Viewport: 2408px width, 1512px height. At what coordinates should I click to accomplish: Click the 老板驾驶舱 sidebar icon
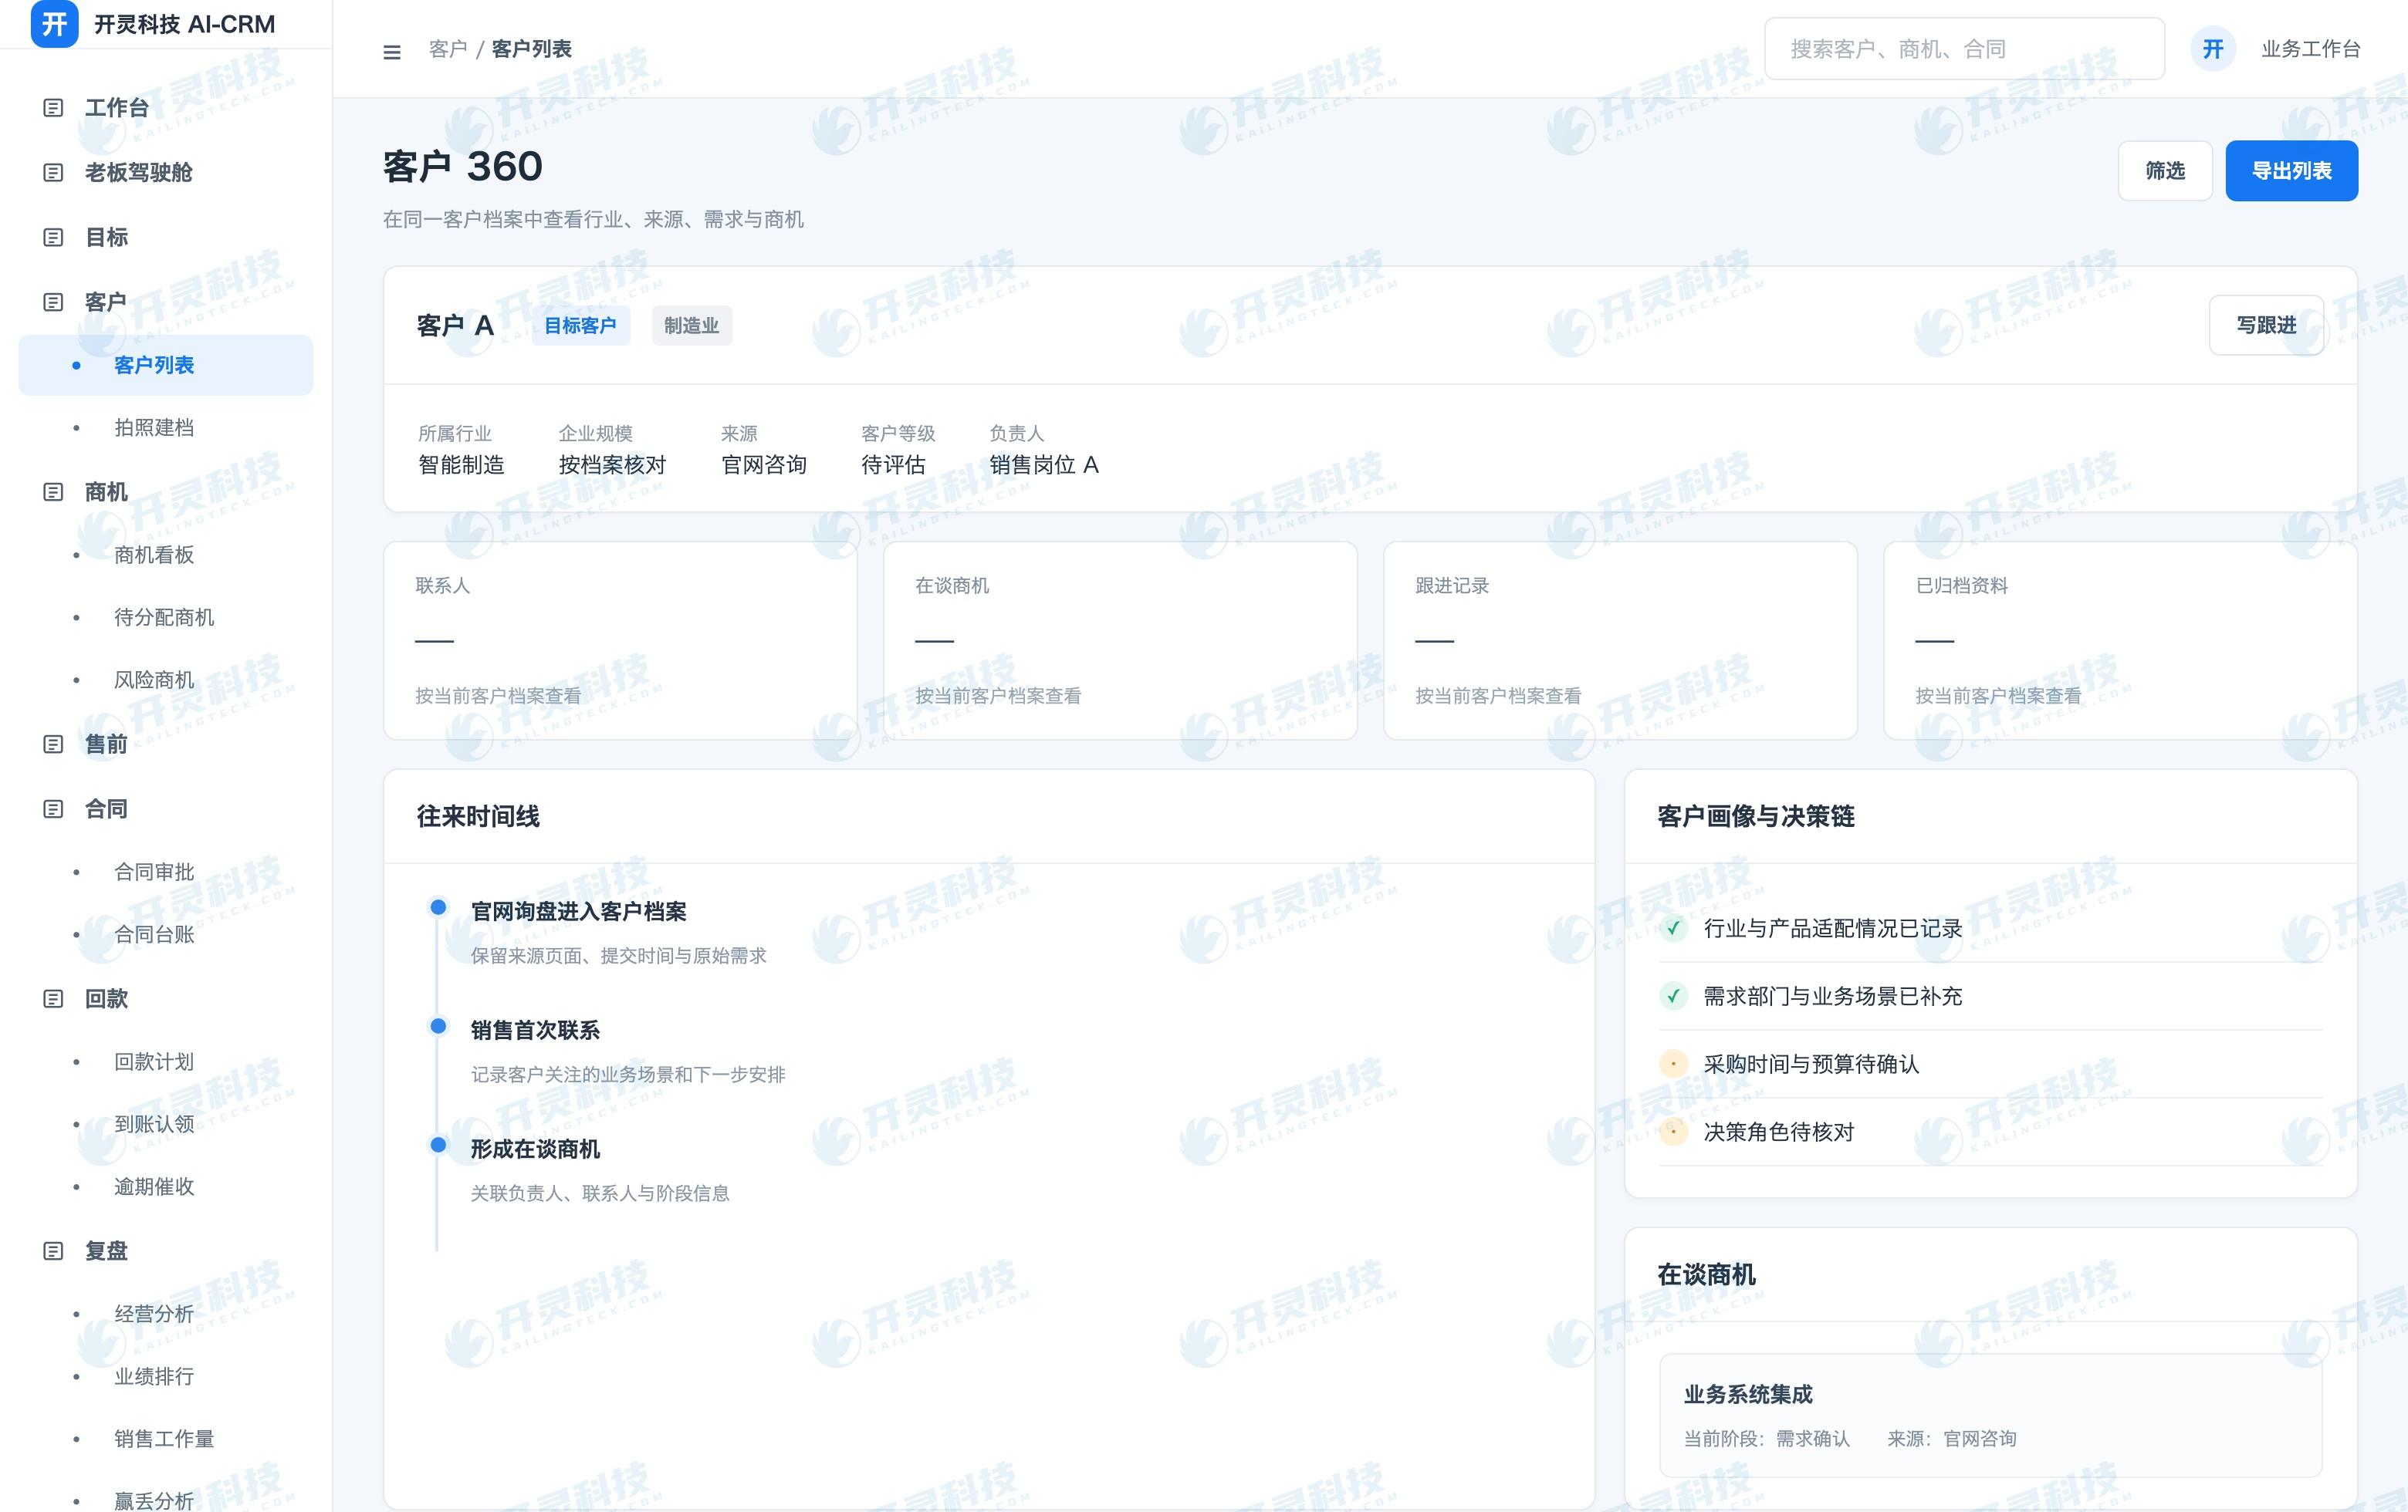click(54, 173)
